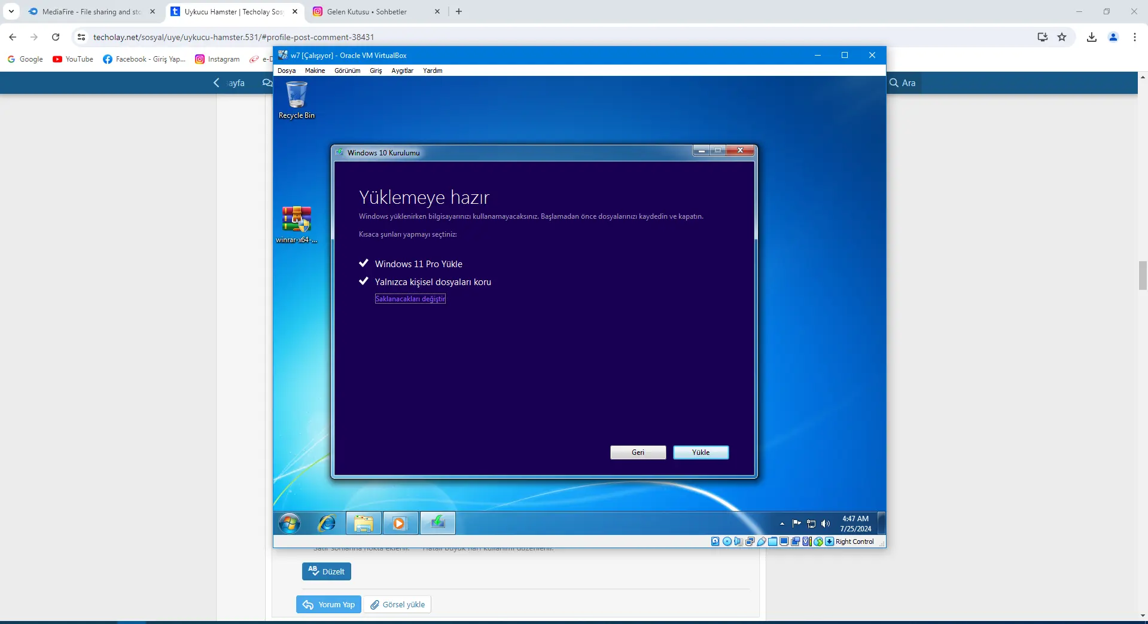Open the Aygıtlar menu in VirtualBox
Screen dimensions: 1148x624
(x=403, y=71)
